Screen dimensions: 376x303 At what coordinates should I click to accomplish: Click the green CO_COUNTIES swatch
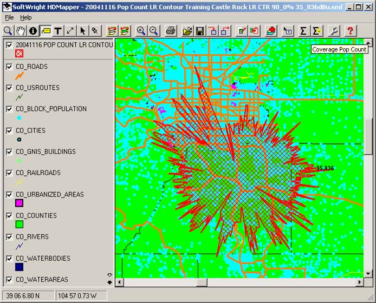coord(19,225)
